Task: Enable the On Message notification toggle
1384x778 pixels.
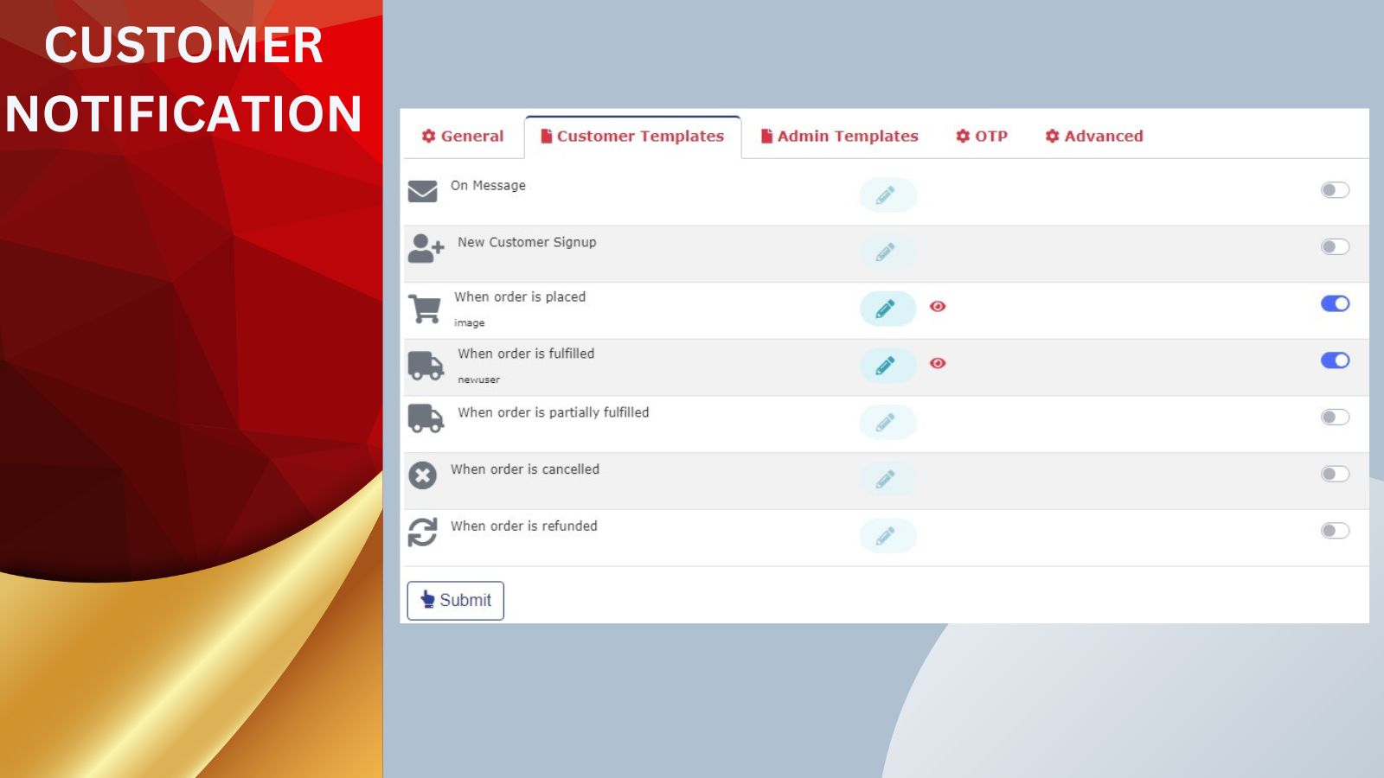Action: 1335,190
